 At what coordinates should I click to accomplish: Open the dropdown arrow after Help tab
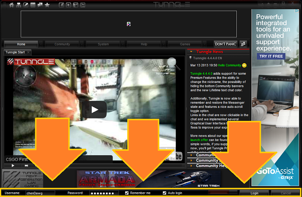pyautogui.click(x=164, y=44)
